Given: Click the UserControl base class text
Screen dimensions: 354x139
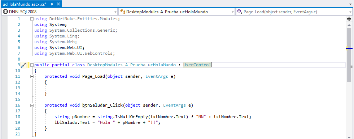Looking at the screenshot, I should (x=197, y=65).
